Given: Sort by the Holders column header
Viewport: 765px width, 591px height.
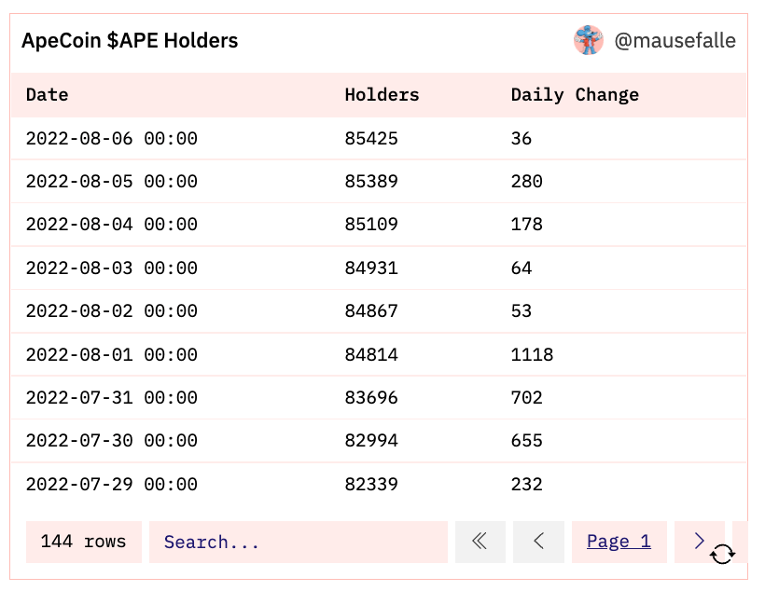Looking at the screenshot, I should 382,95.
